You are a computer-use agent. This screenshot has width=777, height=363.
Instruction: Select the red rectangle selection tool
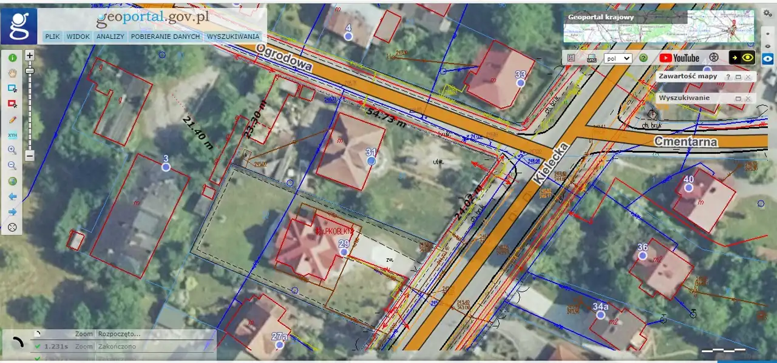(x=12, y=104)
